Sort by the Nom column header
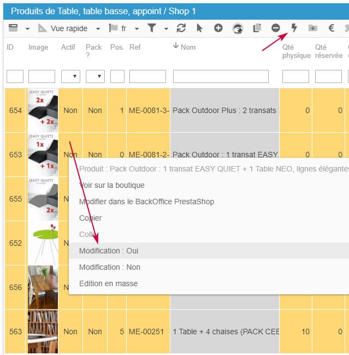Screen dimensions: 349x355 [x=187, y=47]
